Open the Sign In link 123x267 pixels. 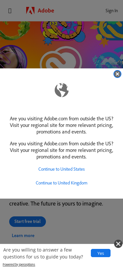[x=112, y=11]
